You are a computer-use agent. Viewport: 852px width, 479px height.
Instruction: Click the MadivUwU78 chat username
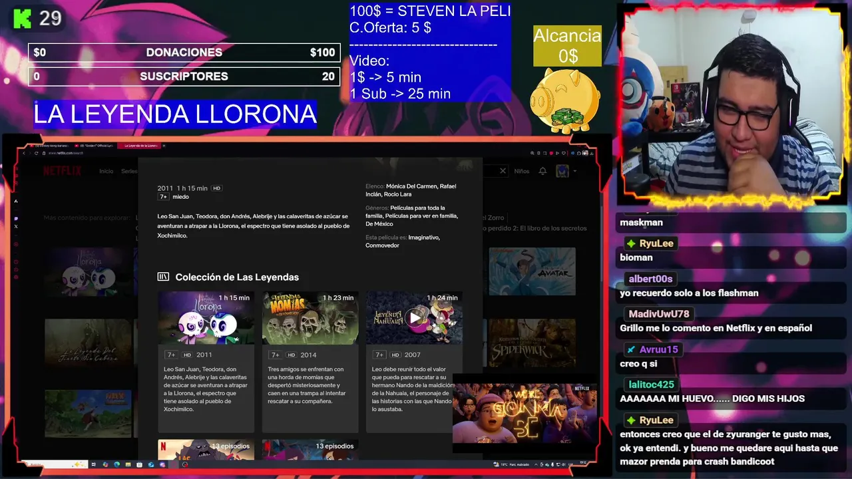pyautogui.click(x=659, y=314)
